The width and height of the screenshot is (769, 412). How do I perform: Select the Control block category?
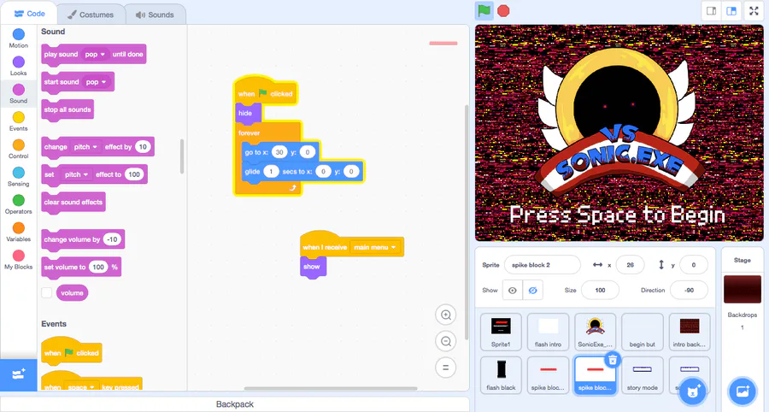point(19,149)
